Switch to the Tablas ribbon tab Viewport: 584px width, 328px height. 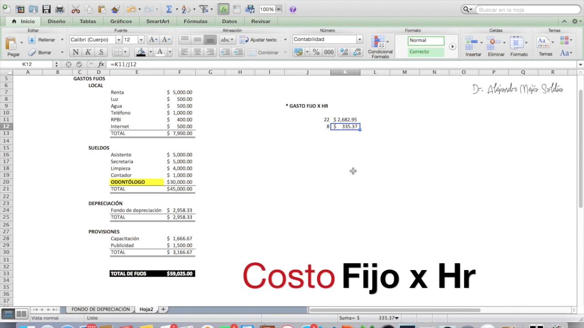[x=88, y=21]
